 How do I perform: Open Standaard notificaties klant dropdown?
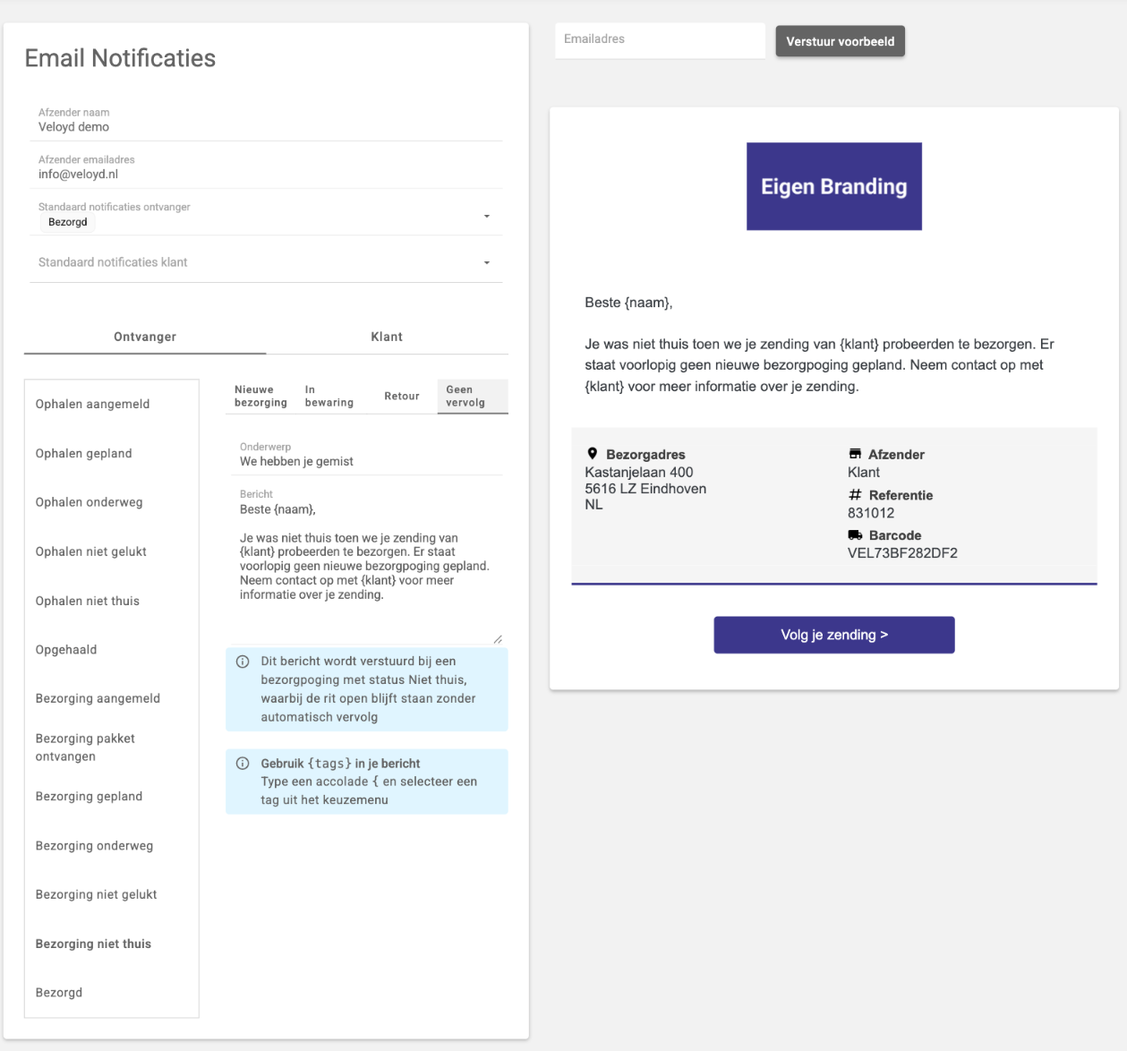[266, 262]
